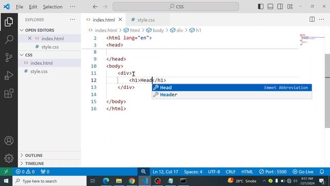
Task: Click Port : 5500 status item
Action: [273, 172]
